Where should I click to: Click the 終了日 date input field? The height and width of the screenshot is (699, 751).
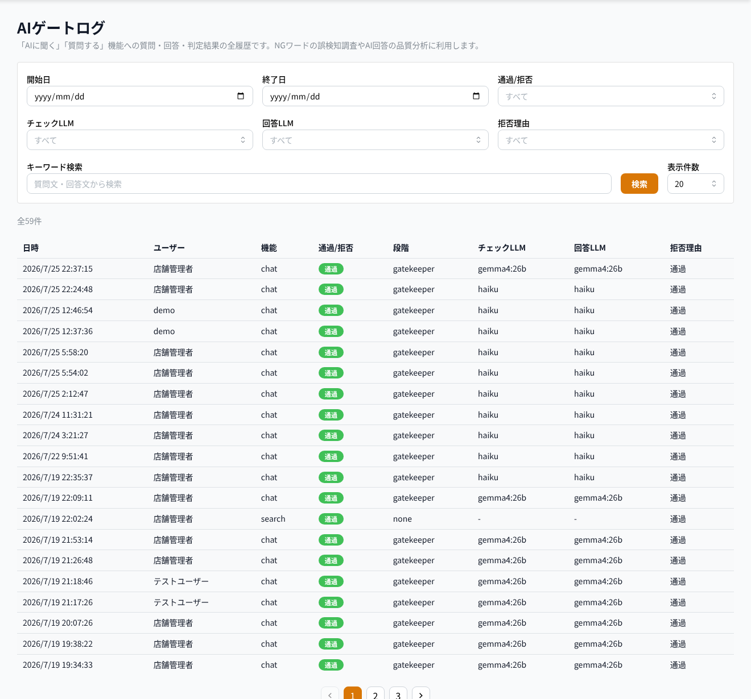coord(375,96)
